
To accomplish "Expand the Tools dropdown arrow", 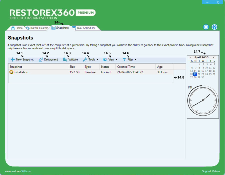I will coord(97,60).
